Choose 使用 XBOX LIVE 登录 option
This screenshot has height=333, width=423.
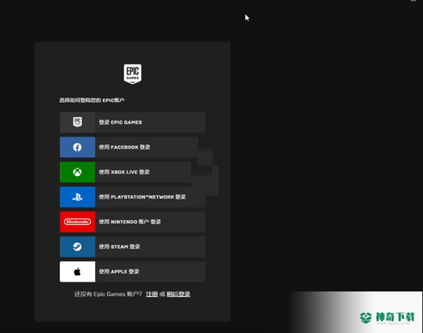pos(133,172)
